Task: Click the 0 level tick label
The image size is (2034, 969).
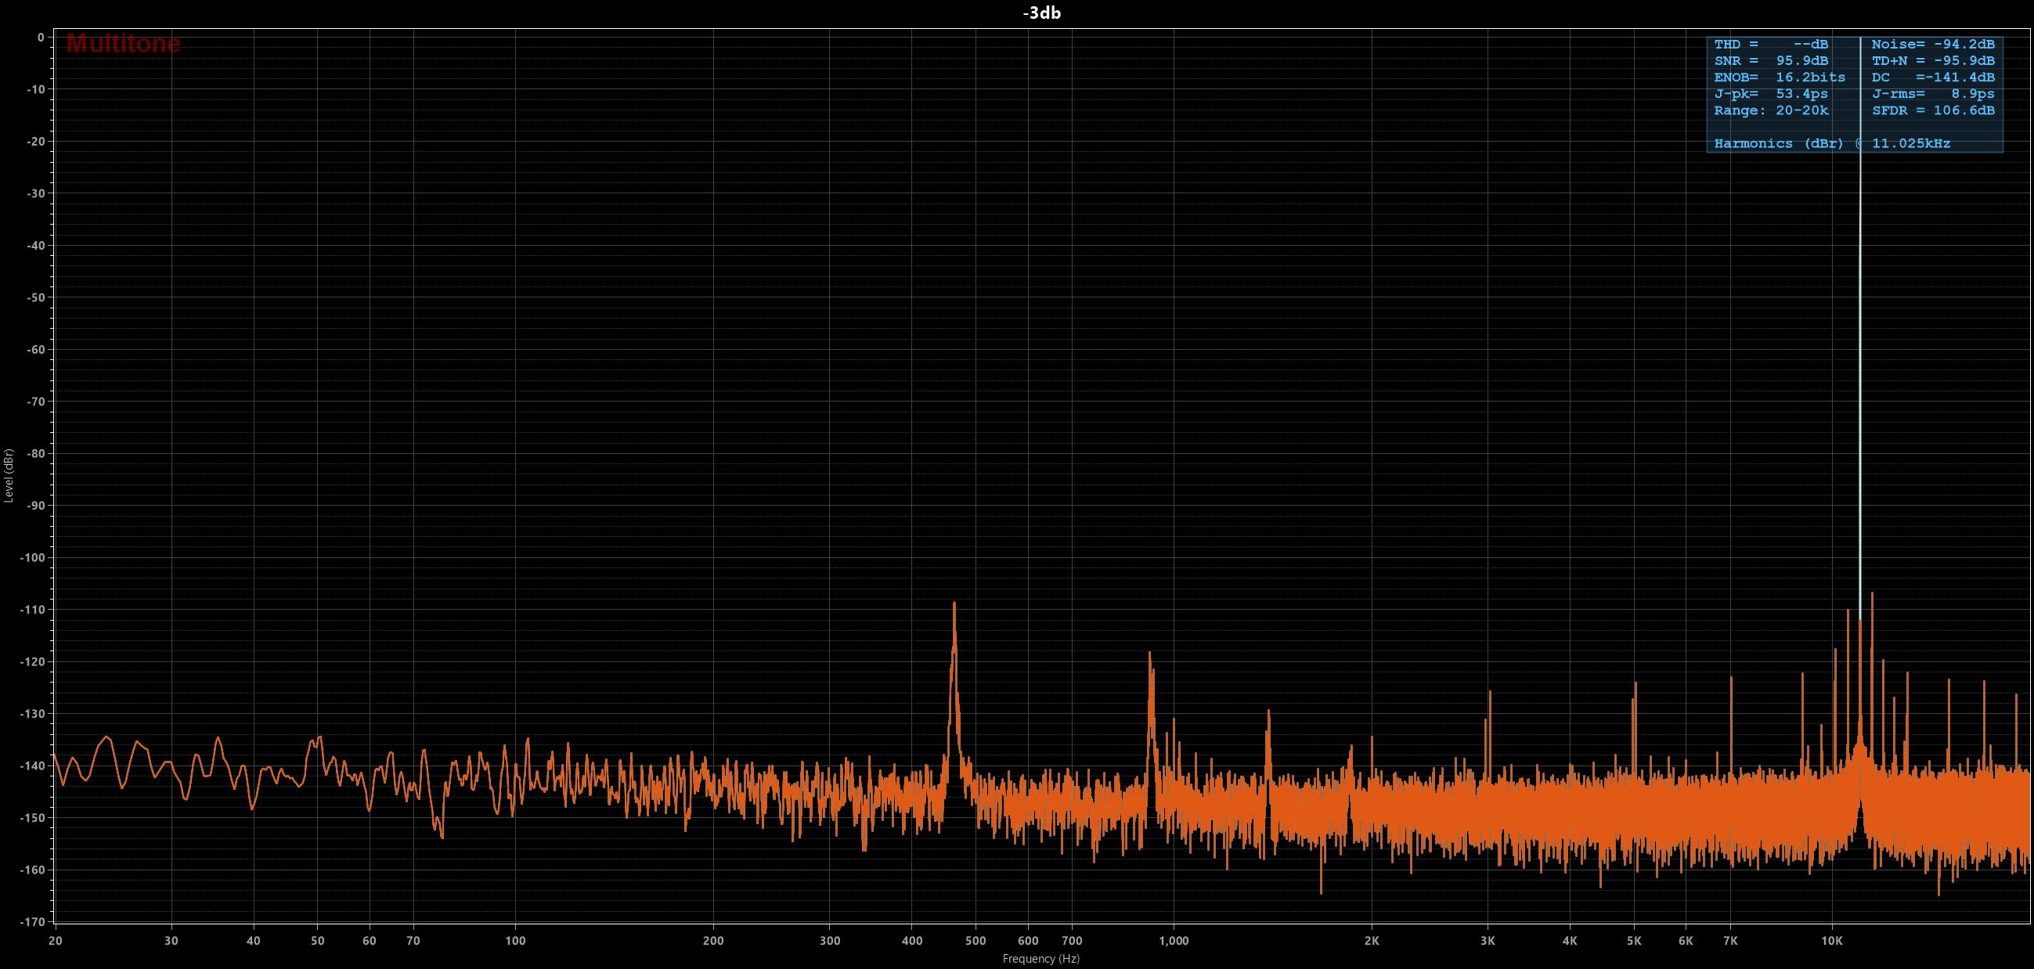Action: (x=41, y=37)
